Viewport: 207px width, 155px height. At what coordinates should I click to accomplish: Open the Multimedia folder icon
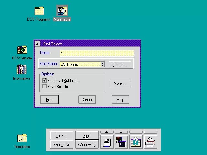62,11
